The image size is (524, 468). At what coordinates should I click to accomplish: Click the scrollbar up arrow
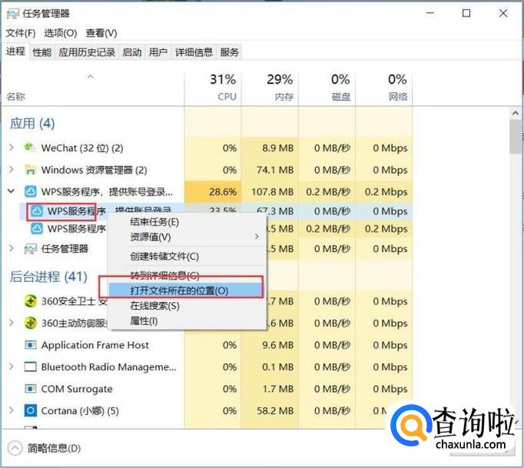516,114
